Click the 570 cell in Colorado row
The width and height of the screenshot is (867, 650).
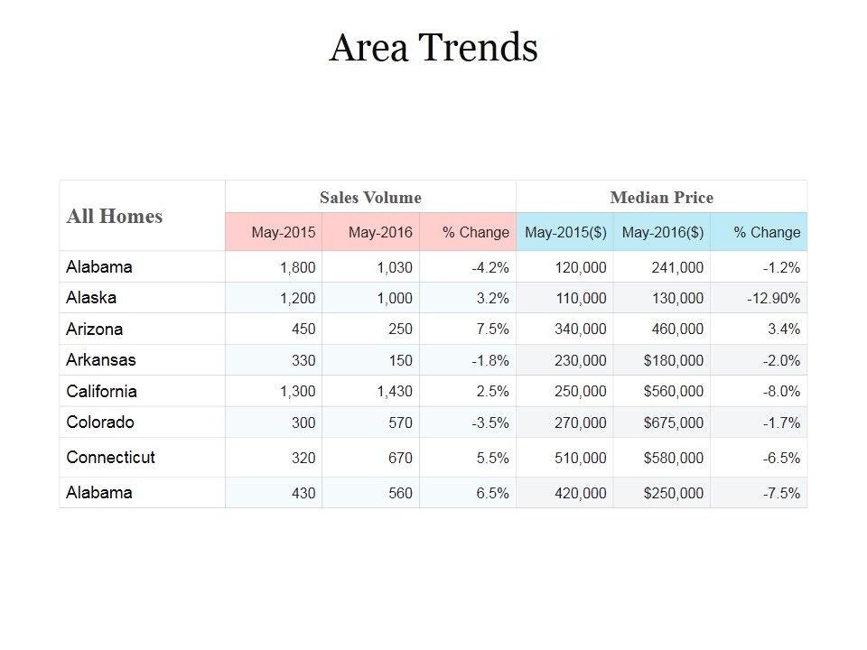tap(370, 422)
